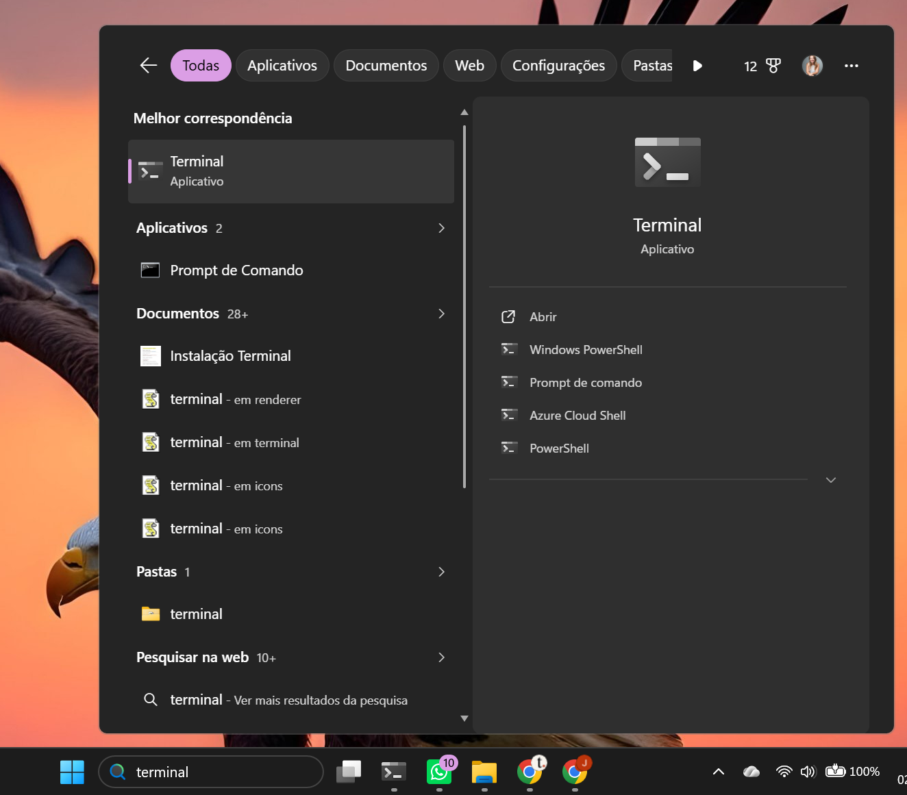Open WhatsApp from the taskbar
907x795 pixels.
pos(439,772)
